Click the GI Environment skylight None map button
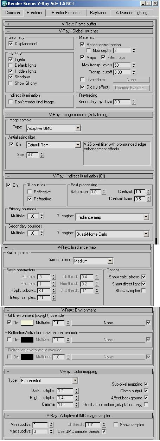The image size is (160, 441). 108,322
